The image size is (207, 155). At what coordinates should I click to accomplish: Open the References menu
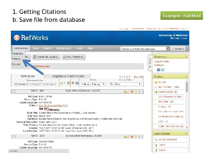(x=21, y=48)
